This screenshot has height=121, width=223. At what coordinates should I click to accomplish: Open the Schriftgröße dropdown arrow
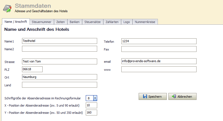tap(95, 98)
